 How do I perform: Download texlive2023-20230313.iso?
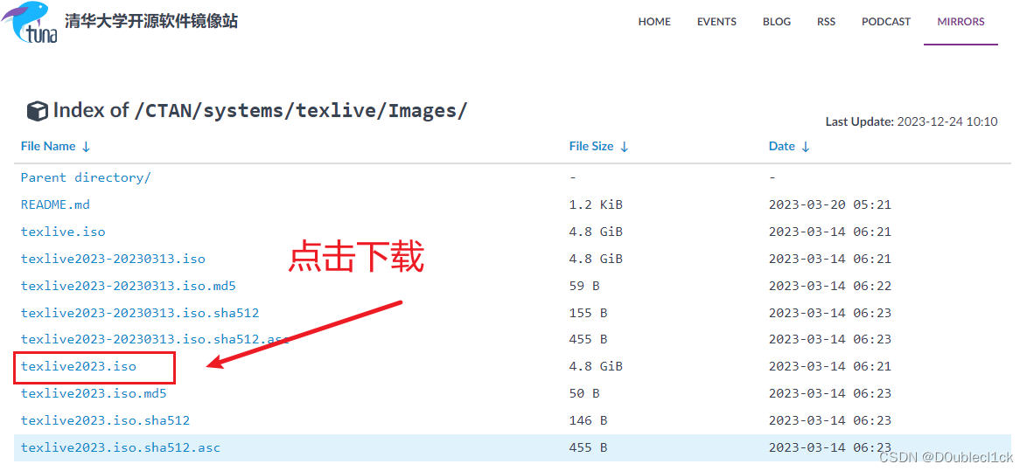click(114, 259)
